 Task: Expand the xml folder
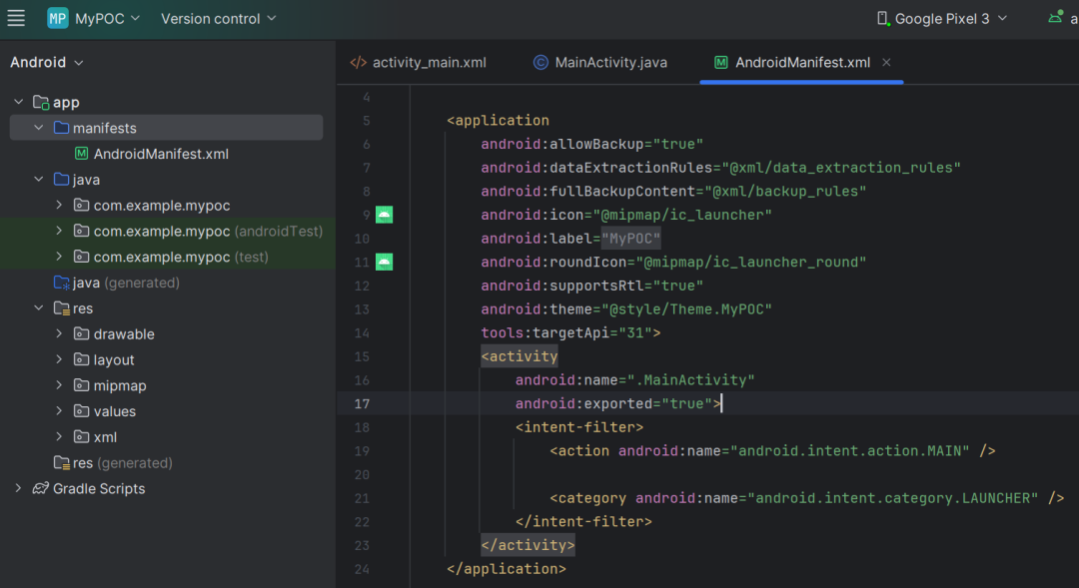pos(59,436)
